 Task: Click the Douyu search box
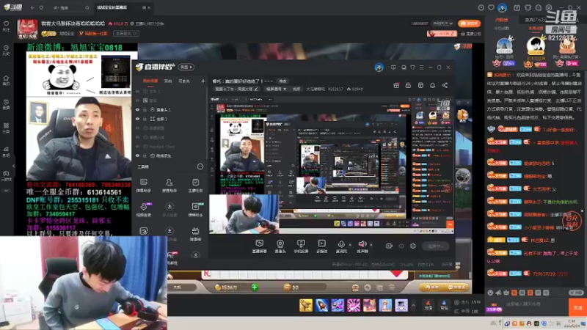coord(70,7)
